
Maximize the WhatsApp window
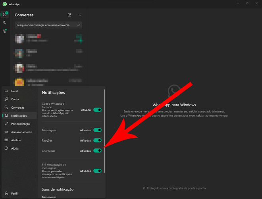(x=247, y=3)
